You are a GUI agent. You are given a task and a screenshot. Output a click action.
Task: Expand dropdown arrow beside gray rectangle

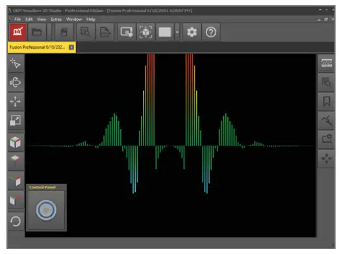coord(177,32)
